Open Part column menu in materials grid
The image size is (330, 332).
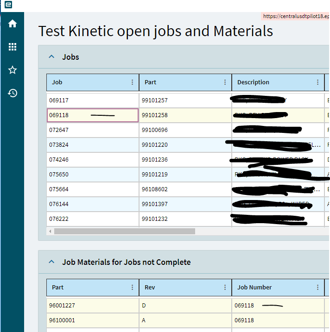point(132,288)
